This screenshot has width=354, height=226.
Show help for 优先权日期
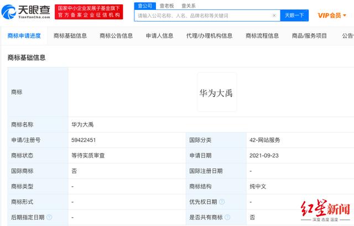pos(222,202)
